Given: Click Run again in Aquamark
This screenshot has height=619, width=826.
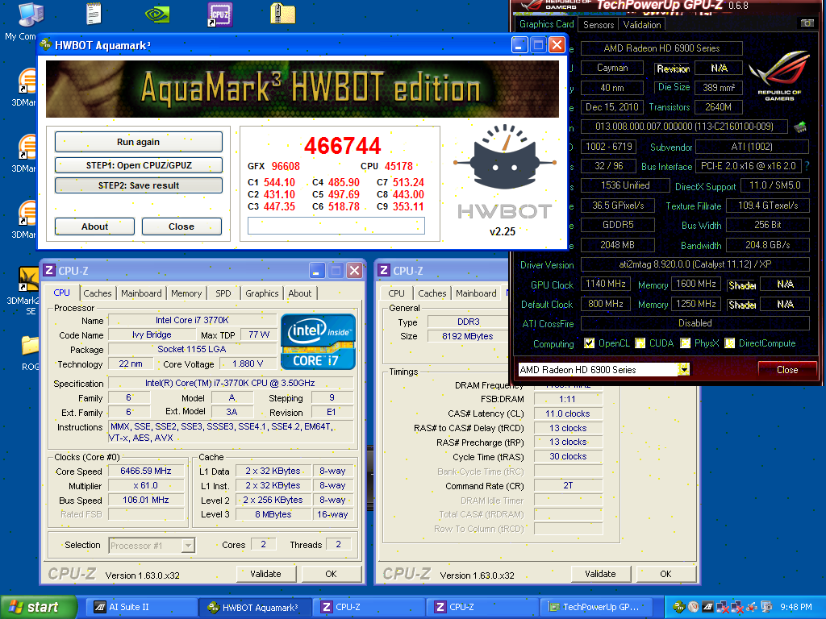Looking at the screenshot, I should coord(139,142).
